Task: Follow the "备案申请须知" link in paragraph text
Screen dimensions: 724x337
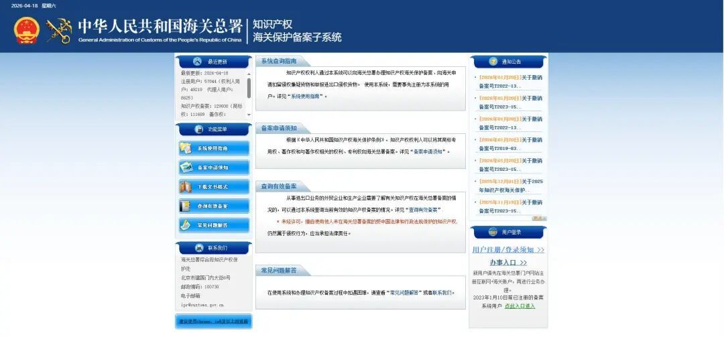Action: pyautogui.click(x=428, y=151)
